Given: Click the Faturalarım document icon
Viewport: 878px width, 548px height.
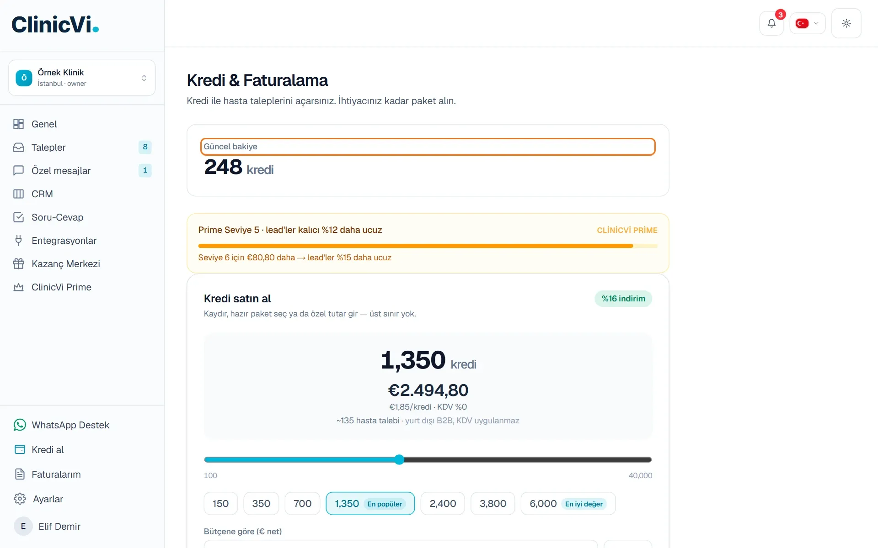Looking at the screenshot, I should point(20,474).
